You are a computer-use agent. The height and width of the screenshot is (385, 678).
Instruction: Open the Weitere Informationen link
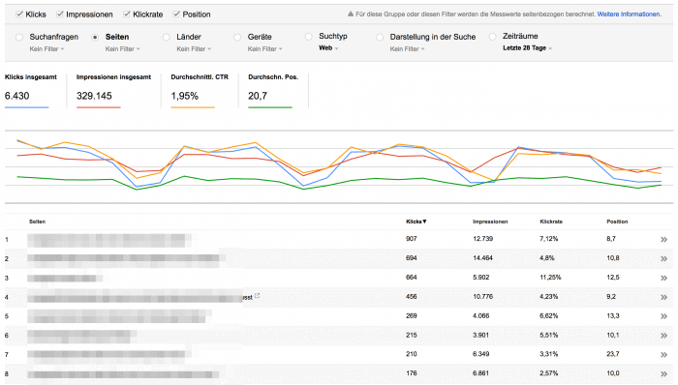(630, 15)
